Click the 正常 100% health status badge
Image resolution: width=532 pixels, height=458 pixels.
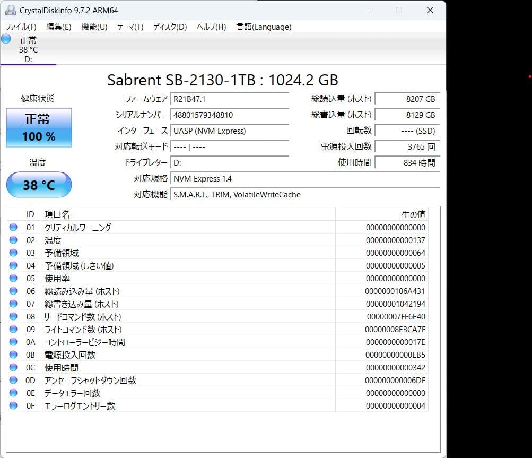tap(38, 127)
